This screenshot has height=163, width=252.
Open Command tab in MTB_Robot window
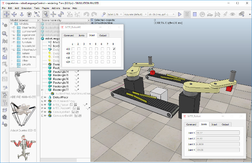[x=191, y=124]
